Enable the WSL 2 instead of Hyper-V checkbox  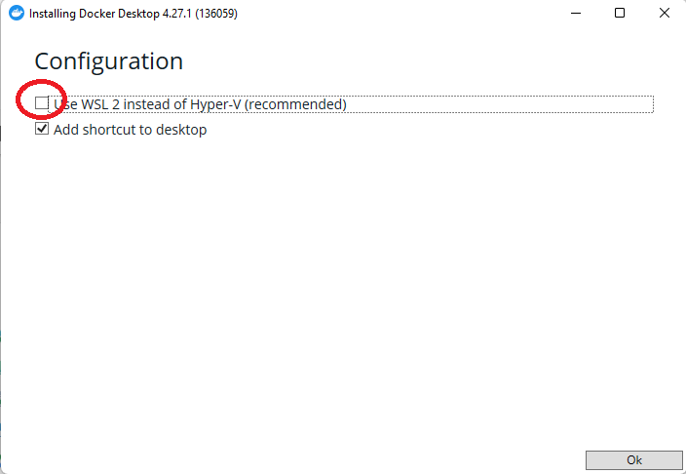tap(42, 103)
